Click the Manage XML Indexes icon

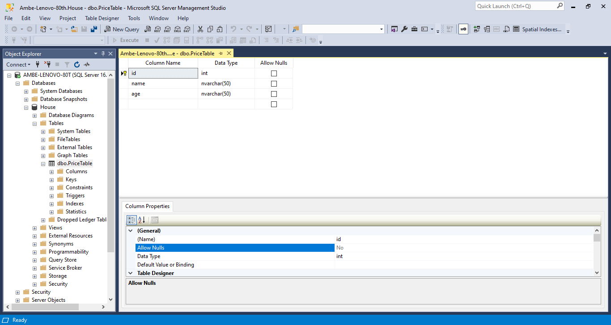506,29
